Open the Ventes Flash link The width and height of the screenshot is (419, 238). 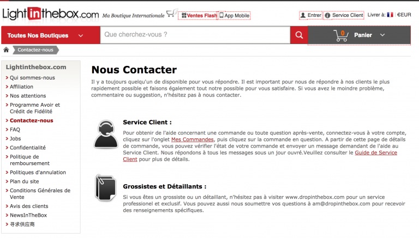click(202, 16)
